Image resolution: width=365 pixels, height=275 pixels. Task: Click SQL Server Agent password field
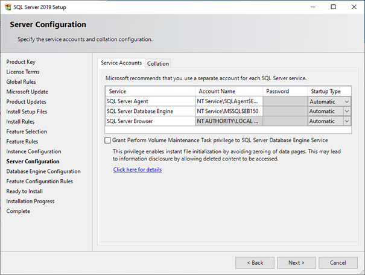pyautogui.click(x=285, y=101)
